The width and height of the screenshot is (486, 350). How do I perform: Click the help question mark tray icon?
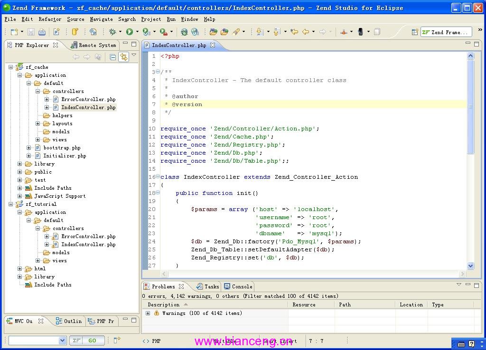[471, 344]
